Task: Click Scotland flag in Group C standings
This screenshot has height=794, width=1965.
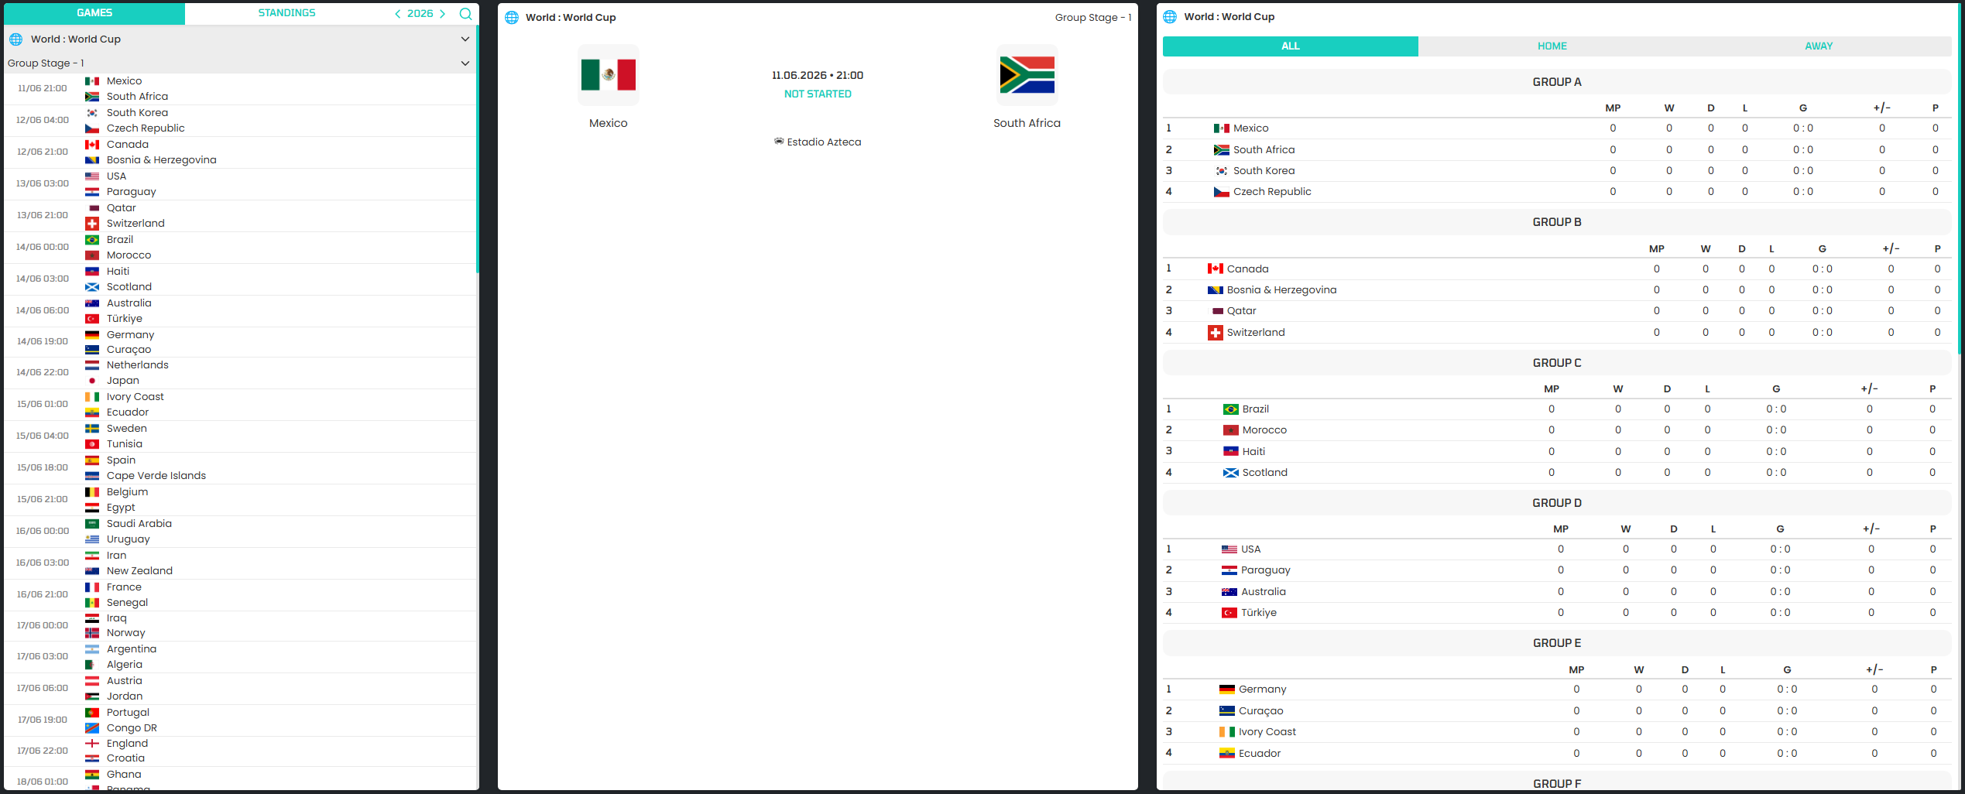Action: tap(1231, 473)
